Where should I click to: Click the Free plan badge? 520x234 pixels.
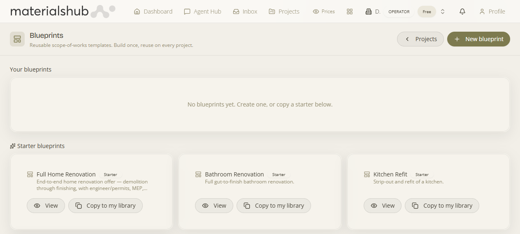pyautogui.click(x=427, y=12)
